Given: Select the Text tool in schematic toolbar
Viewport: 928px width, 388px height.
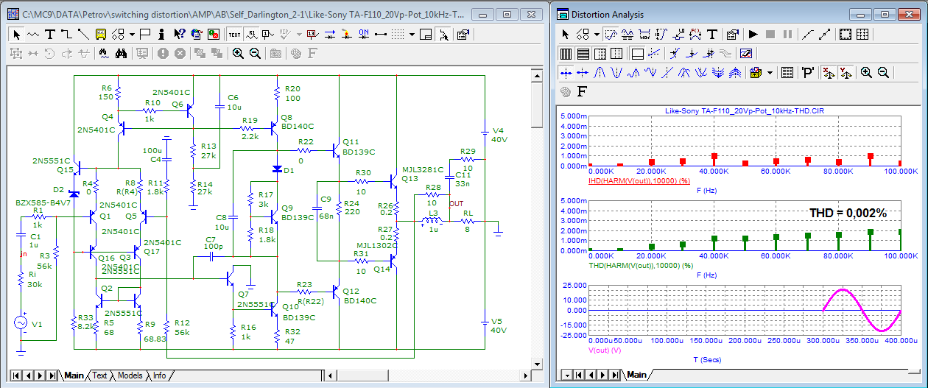Looking at the screenshot, I should tap(50, 34).
